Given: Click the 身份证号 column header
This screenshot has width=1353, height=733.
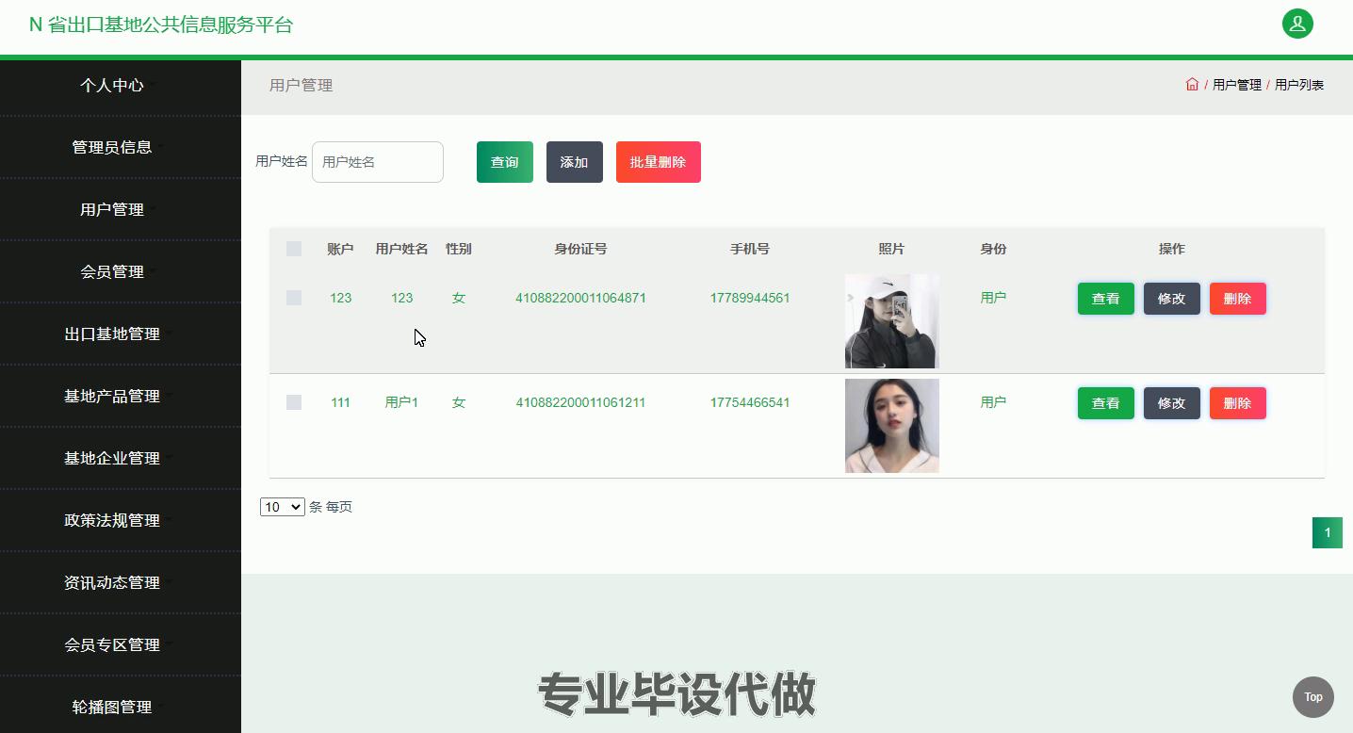Looking at the screenshot, I should point(580,249).
